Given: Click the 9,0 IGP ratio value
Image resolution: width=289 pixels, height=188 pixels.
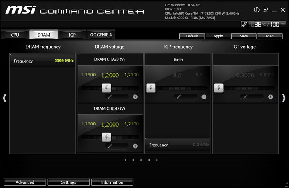Looking at the screenshot, I should click(199, 75).
